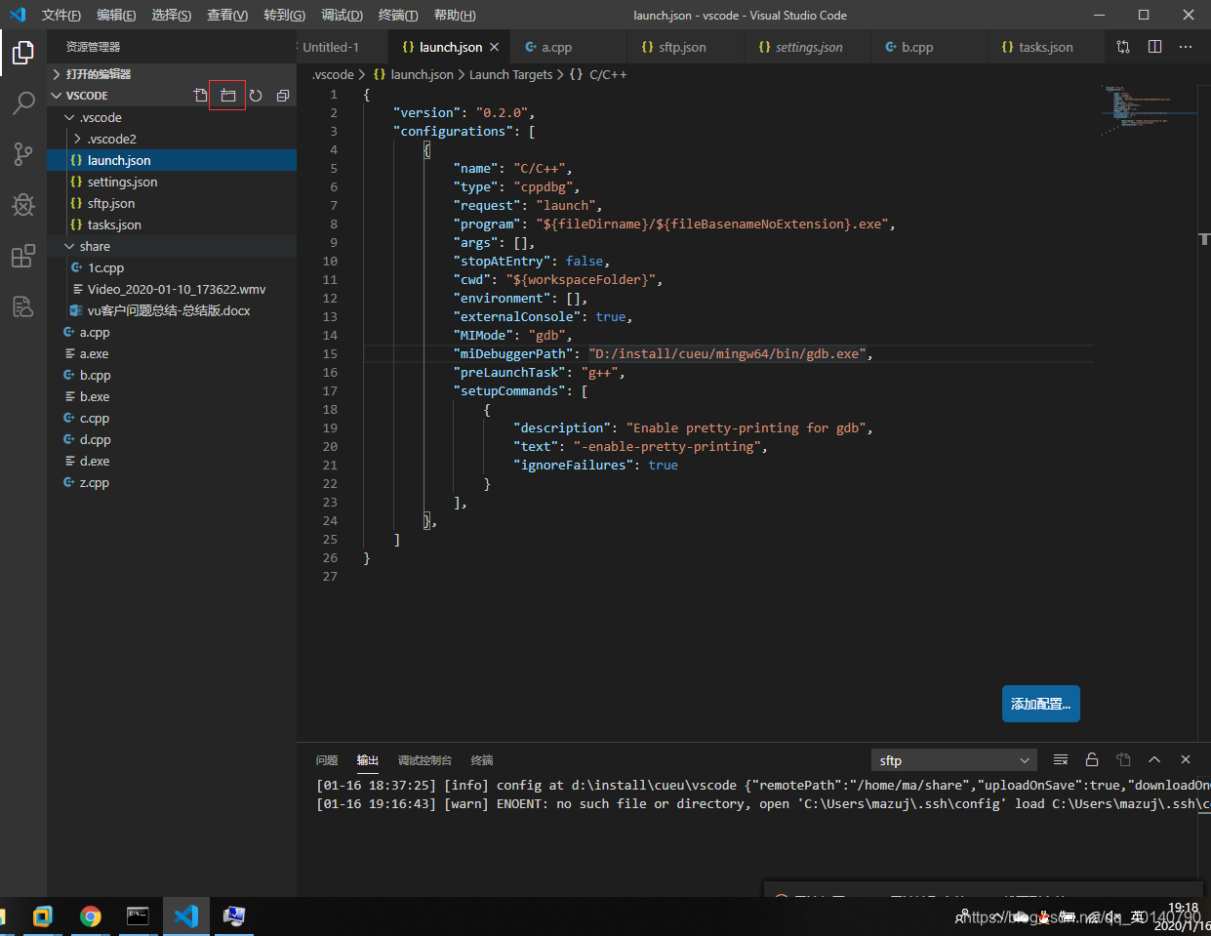This screenshot has height=936, width=1211.
Task: Collapse the VSCODE workspace section
Action: [x=172, y=96]
